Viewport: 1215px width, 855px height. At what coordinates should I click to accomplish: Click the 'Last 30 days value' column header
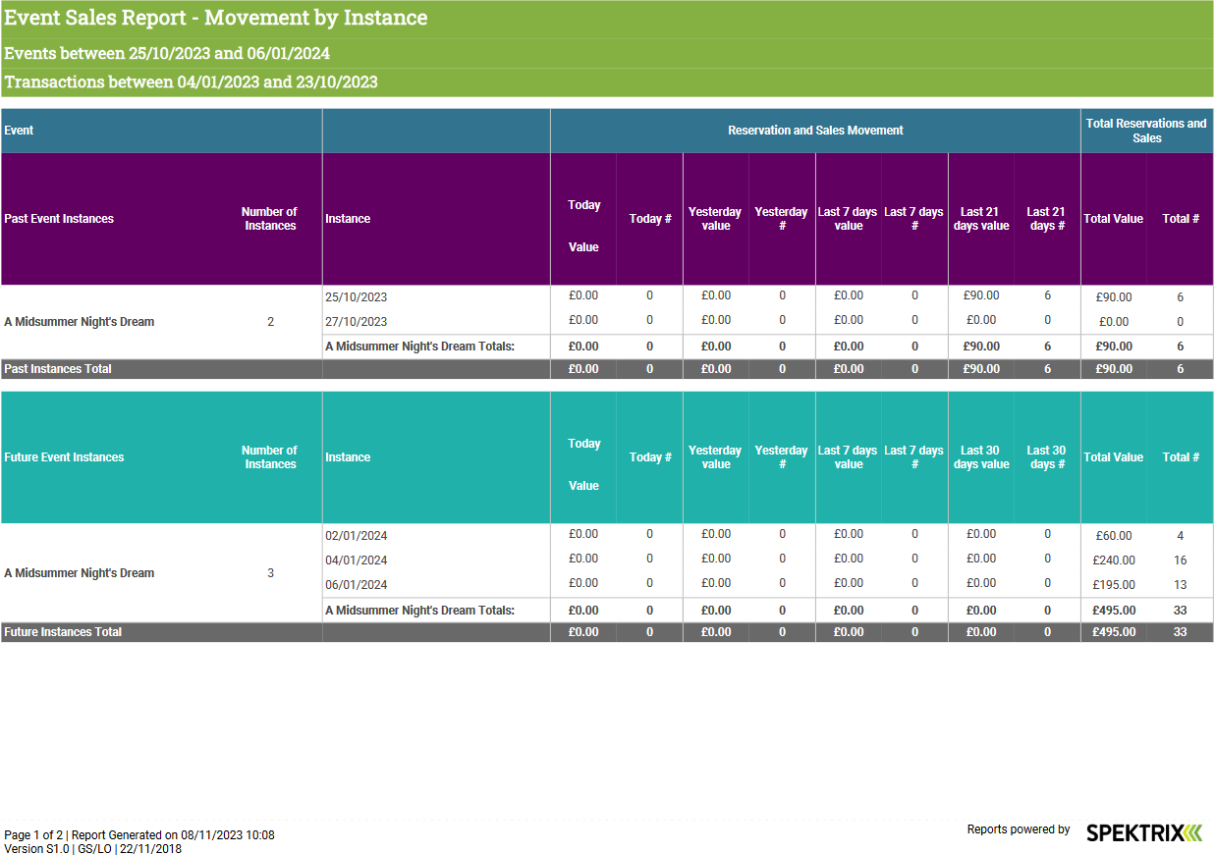click(981, 457)
